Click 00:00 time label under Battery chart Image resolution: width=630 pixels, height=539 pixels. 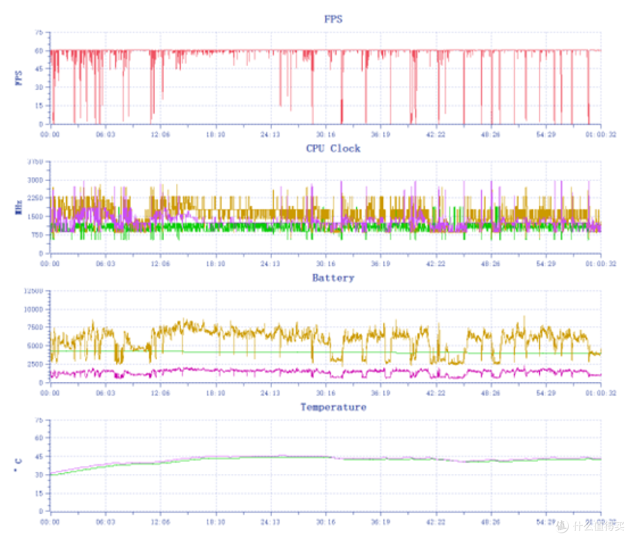pos(50,393)
